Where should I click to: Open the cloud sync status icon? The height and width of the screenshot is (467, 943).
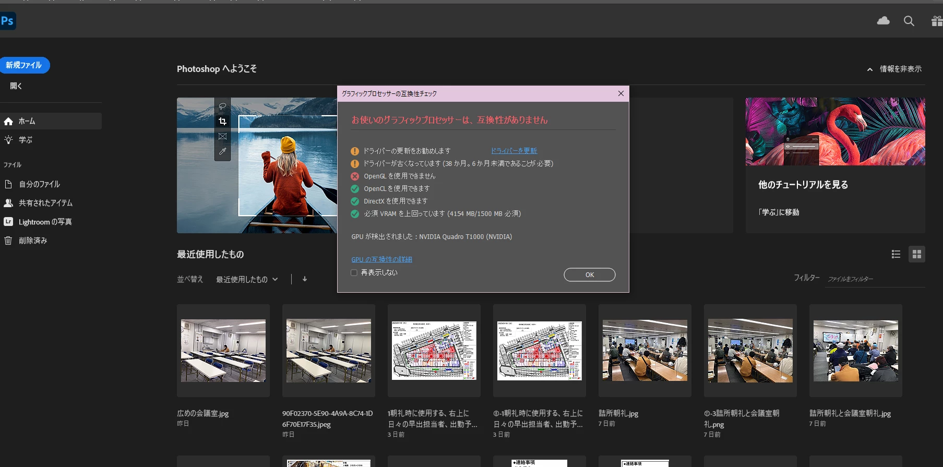click(883, 21)
